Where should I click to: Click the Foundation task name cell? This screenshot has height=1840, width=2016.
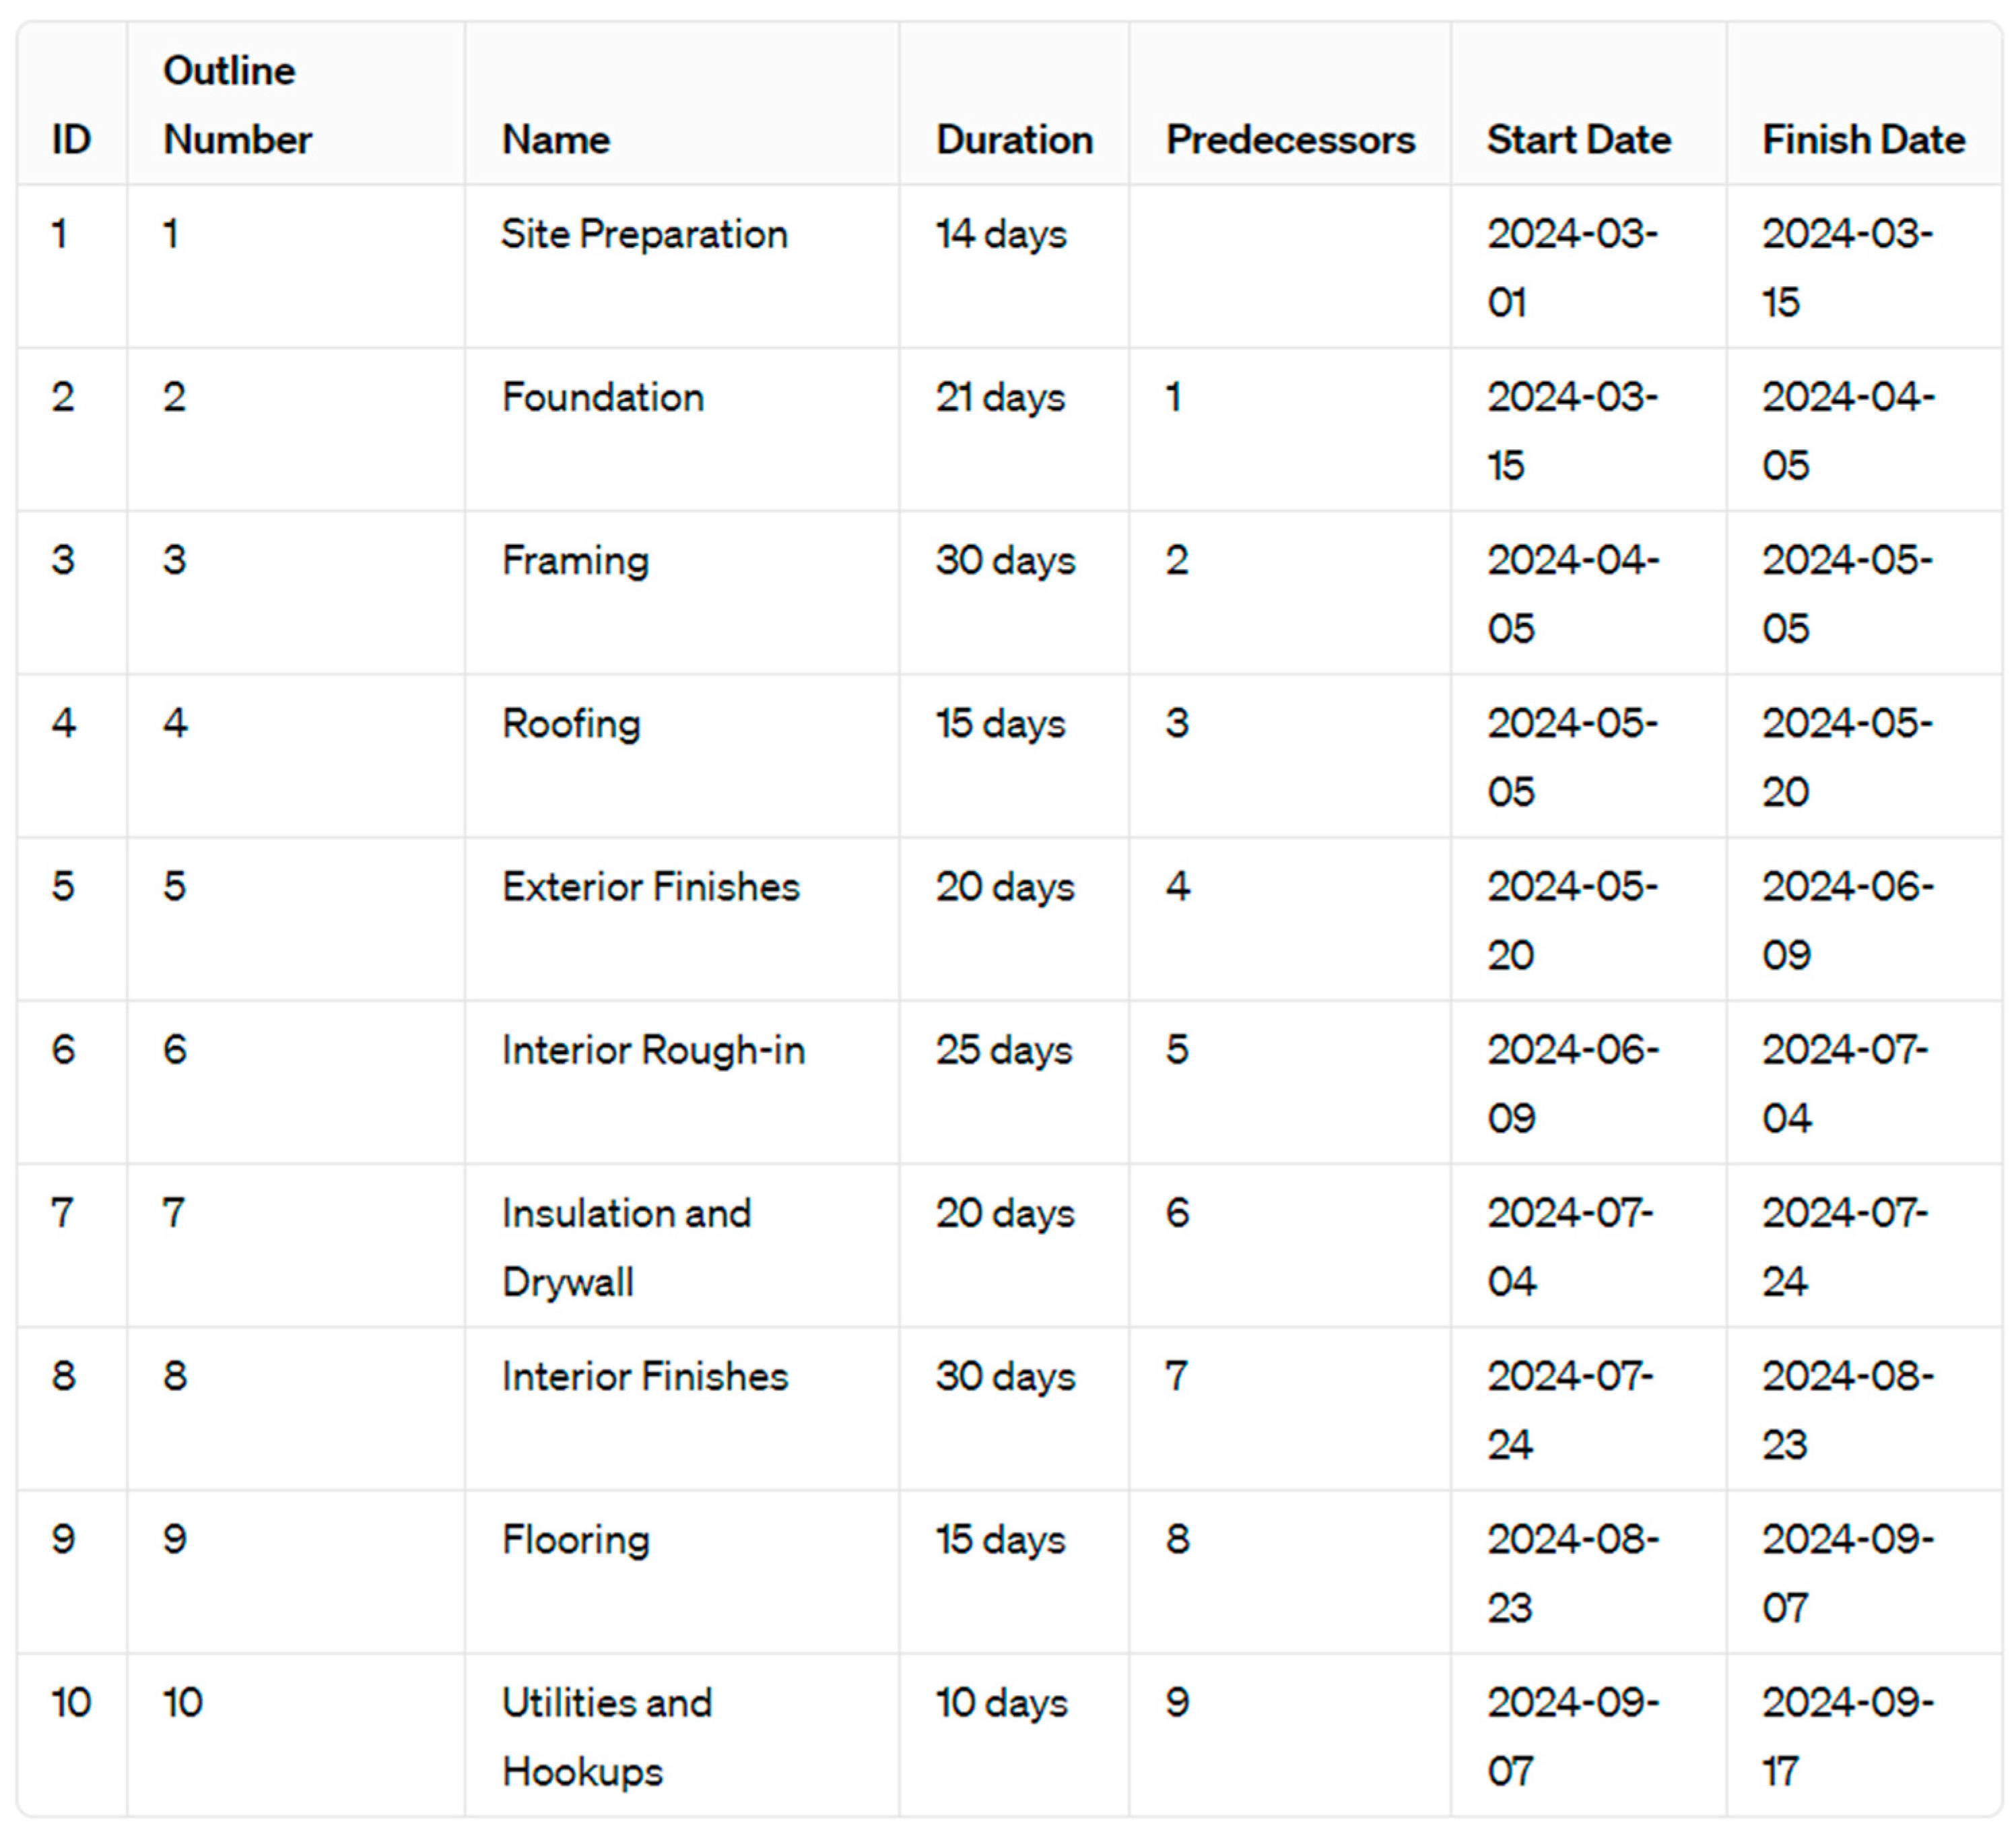point(603,397)
